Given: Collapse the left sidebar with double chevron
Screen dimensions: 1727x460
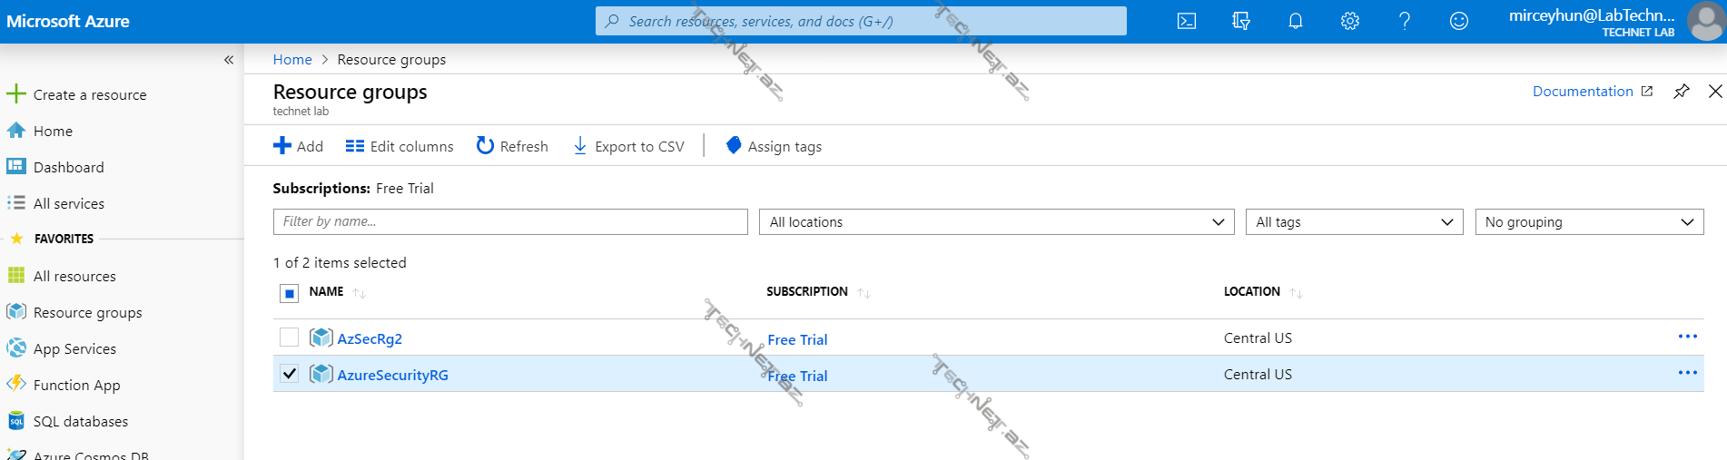Looking at the screenshot, I should (x=229, y=60).
